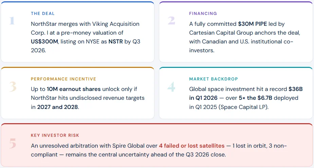Click the large faded number 5
This screenshot has width=314, height=168.
click(x=13, y=144)
